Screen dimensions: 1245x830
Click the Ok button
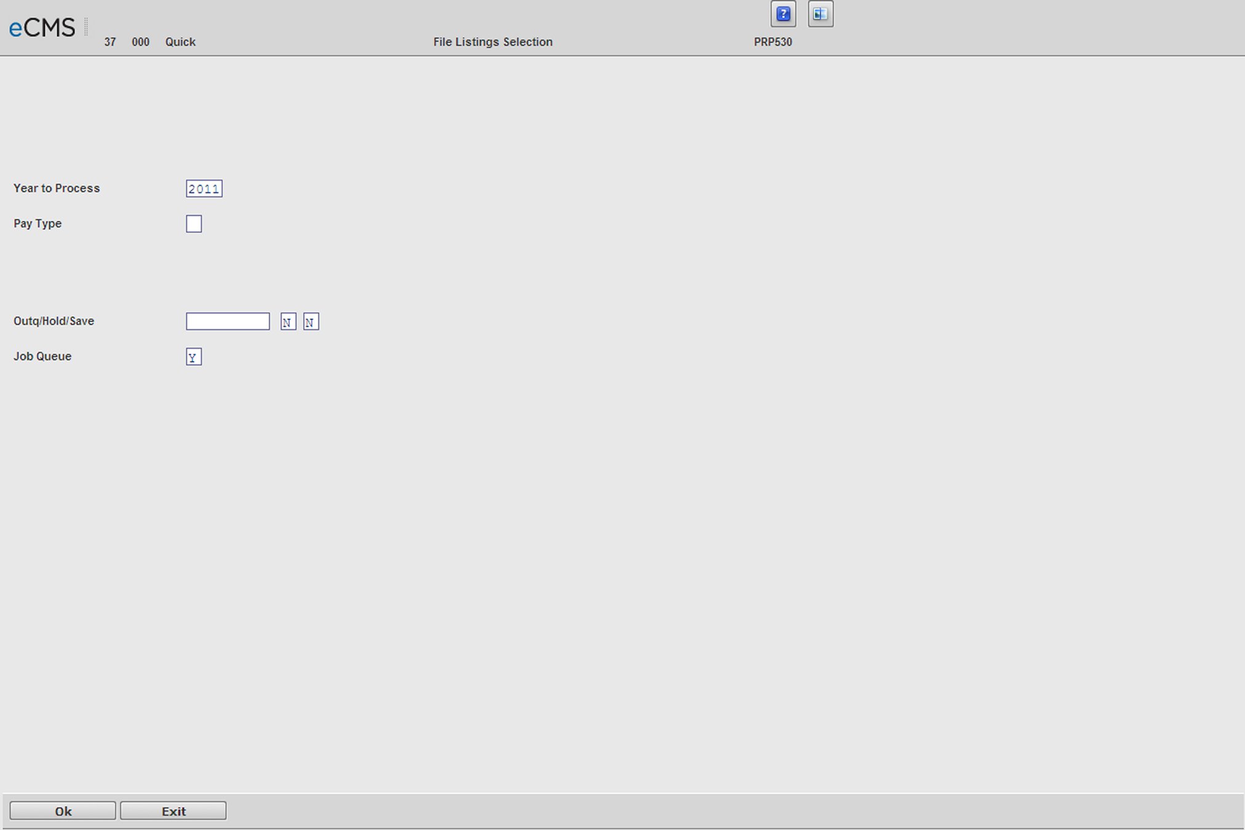point(63,811)
